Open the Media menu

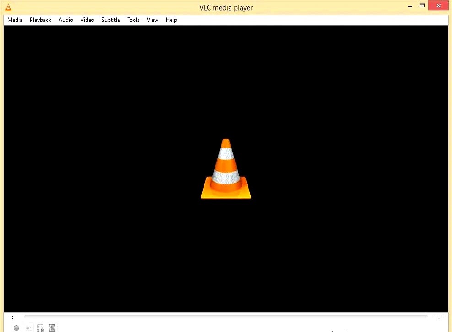tap(15, 20)
